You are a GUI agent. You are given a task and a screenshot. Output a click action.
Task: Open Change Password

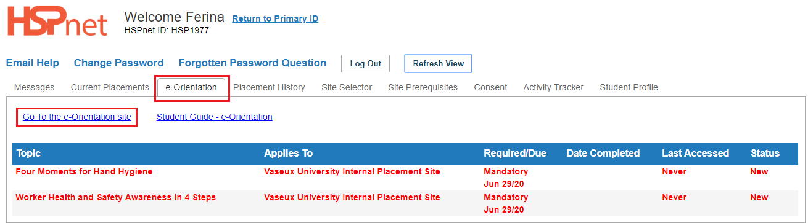tap(118, 63)
